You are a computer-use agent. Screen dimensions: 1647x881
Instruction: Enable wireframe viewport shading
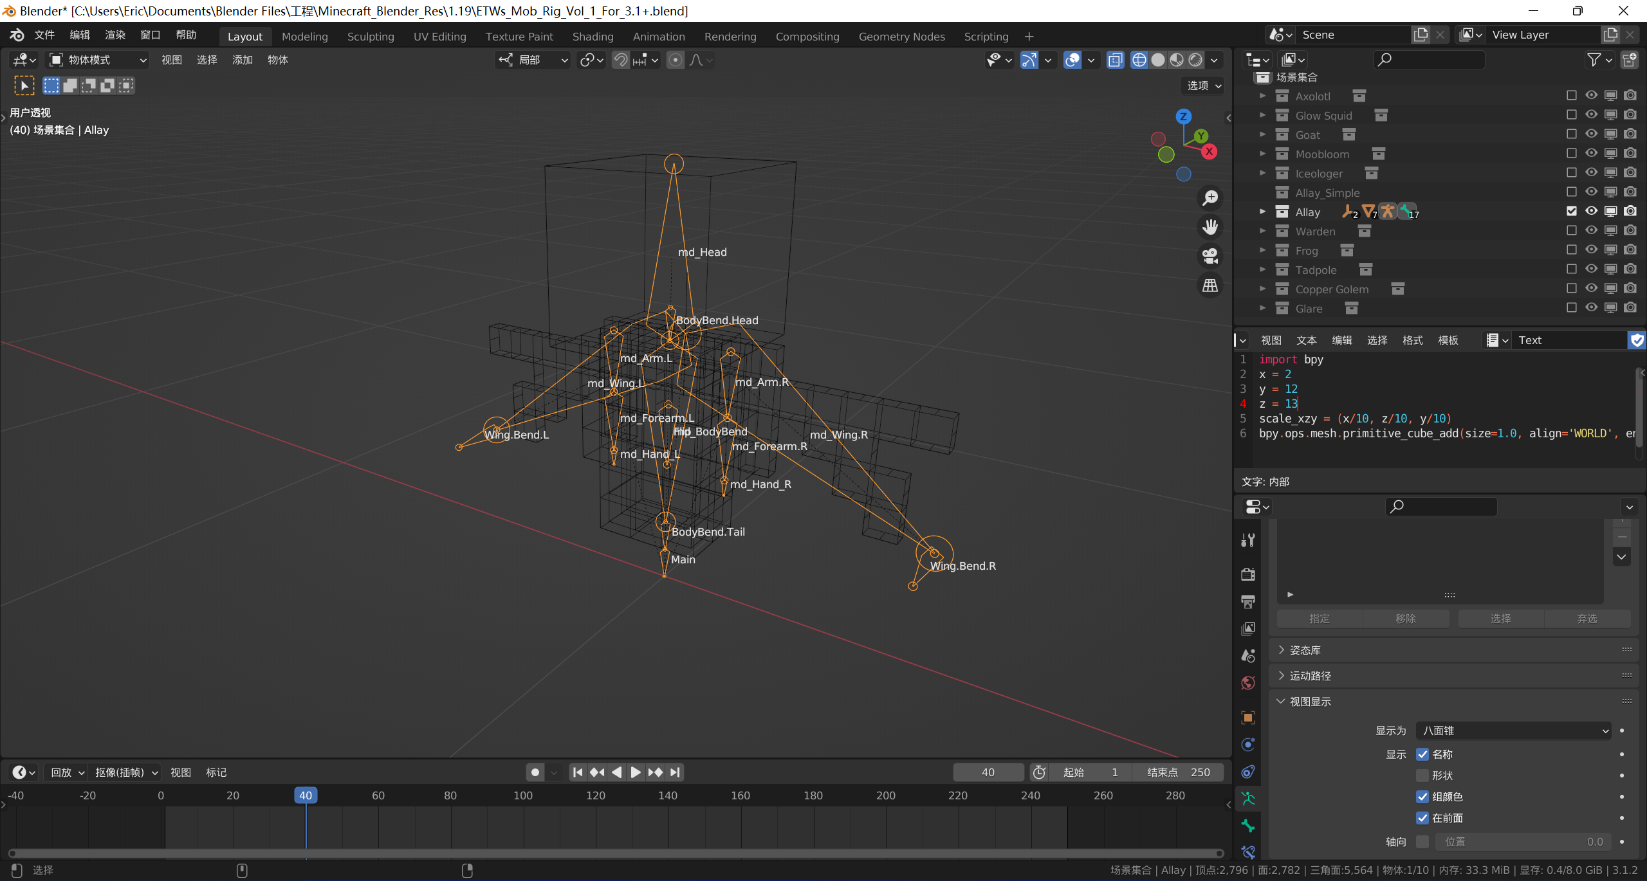pos(1139,60)
